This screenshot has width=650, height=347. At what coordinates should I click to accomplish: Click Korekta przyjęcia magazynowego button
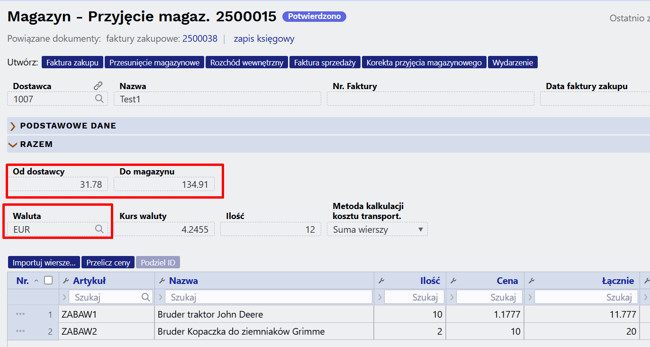point(424,63)
